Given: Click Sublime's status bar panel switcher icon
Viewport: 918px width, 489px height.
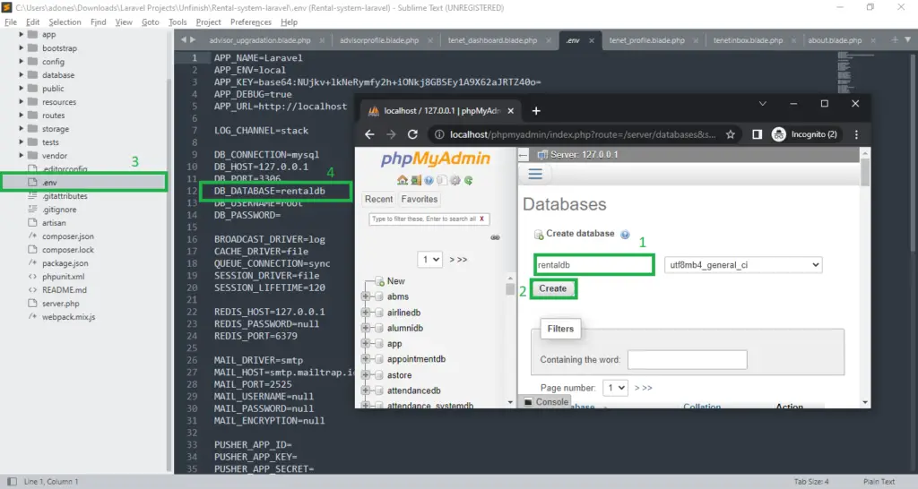Looking at the screenshot, I should pos(8,482).
